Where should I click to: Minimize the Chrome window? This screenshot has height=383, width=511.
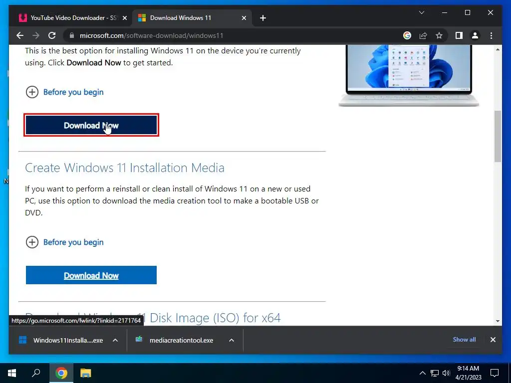(445, 12)
